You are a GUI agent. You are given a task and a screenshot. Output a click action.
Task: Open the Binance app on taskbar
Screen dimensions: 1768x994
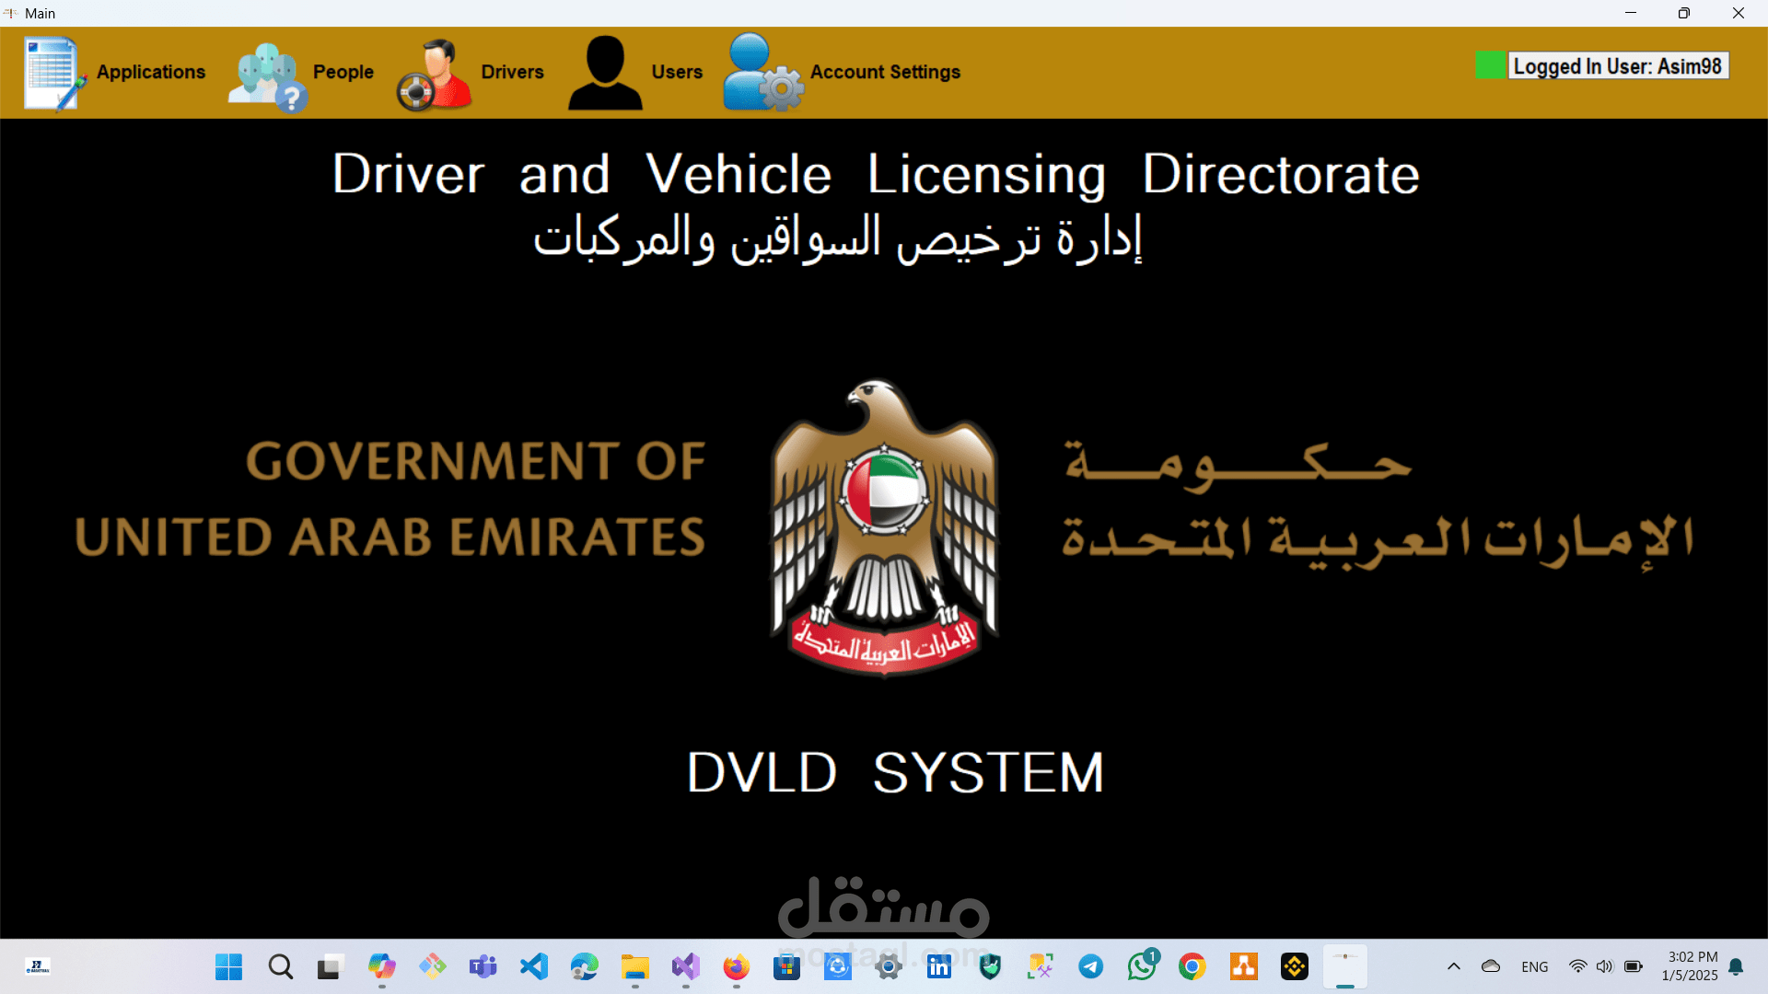tap(1294, 967)
